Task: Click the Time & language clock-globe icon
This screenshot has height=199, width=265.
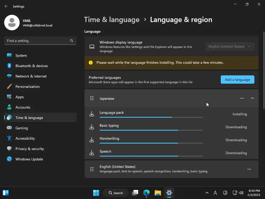Action: (9, 117)
